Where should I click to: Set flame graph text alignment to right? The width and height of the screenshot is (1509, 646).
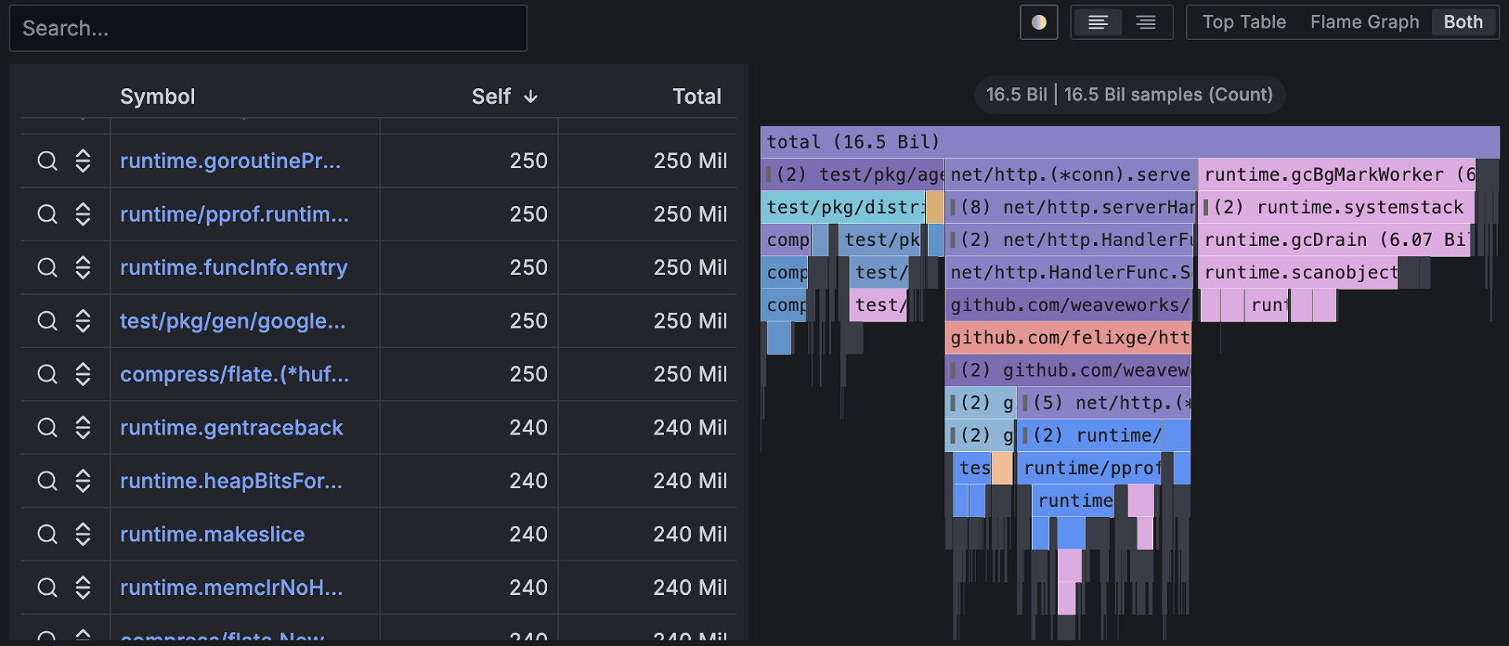tap(1146, 22)
